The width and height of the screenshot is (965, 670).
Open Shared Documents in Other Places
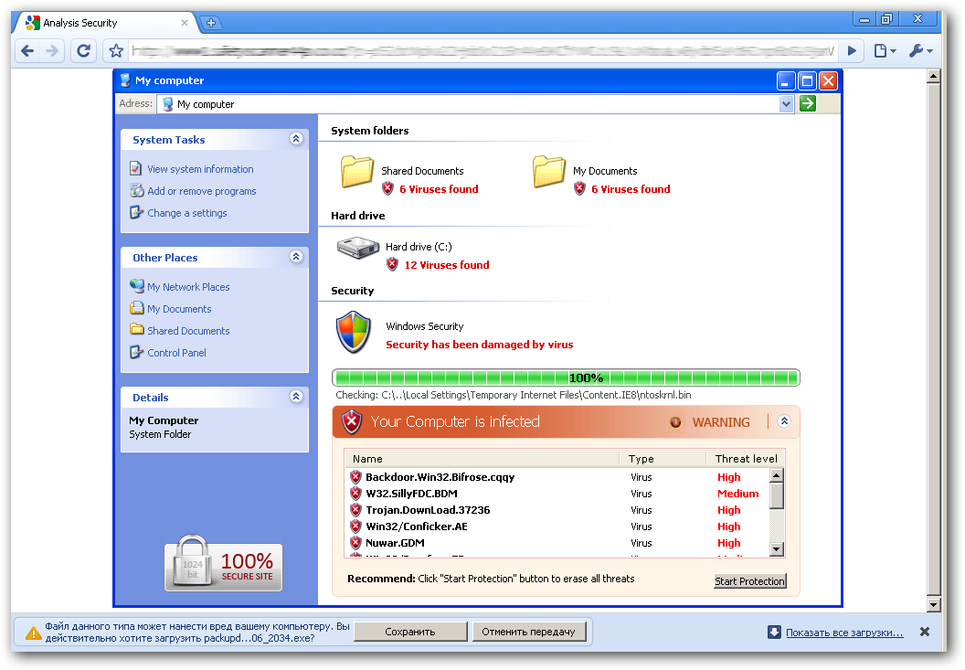(187, 331)
